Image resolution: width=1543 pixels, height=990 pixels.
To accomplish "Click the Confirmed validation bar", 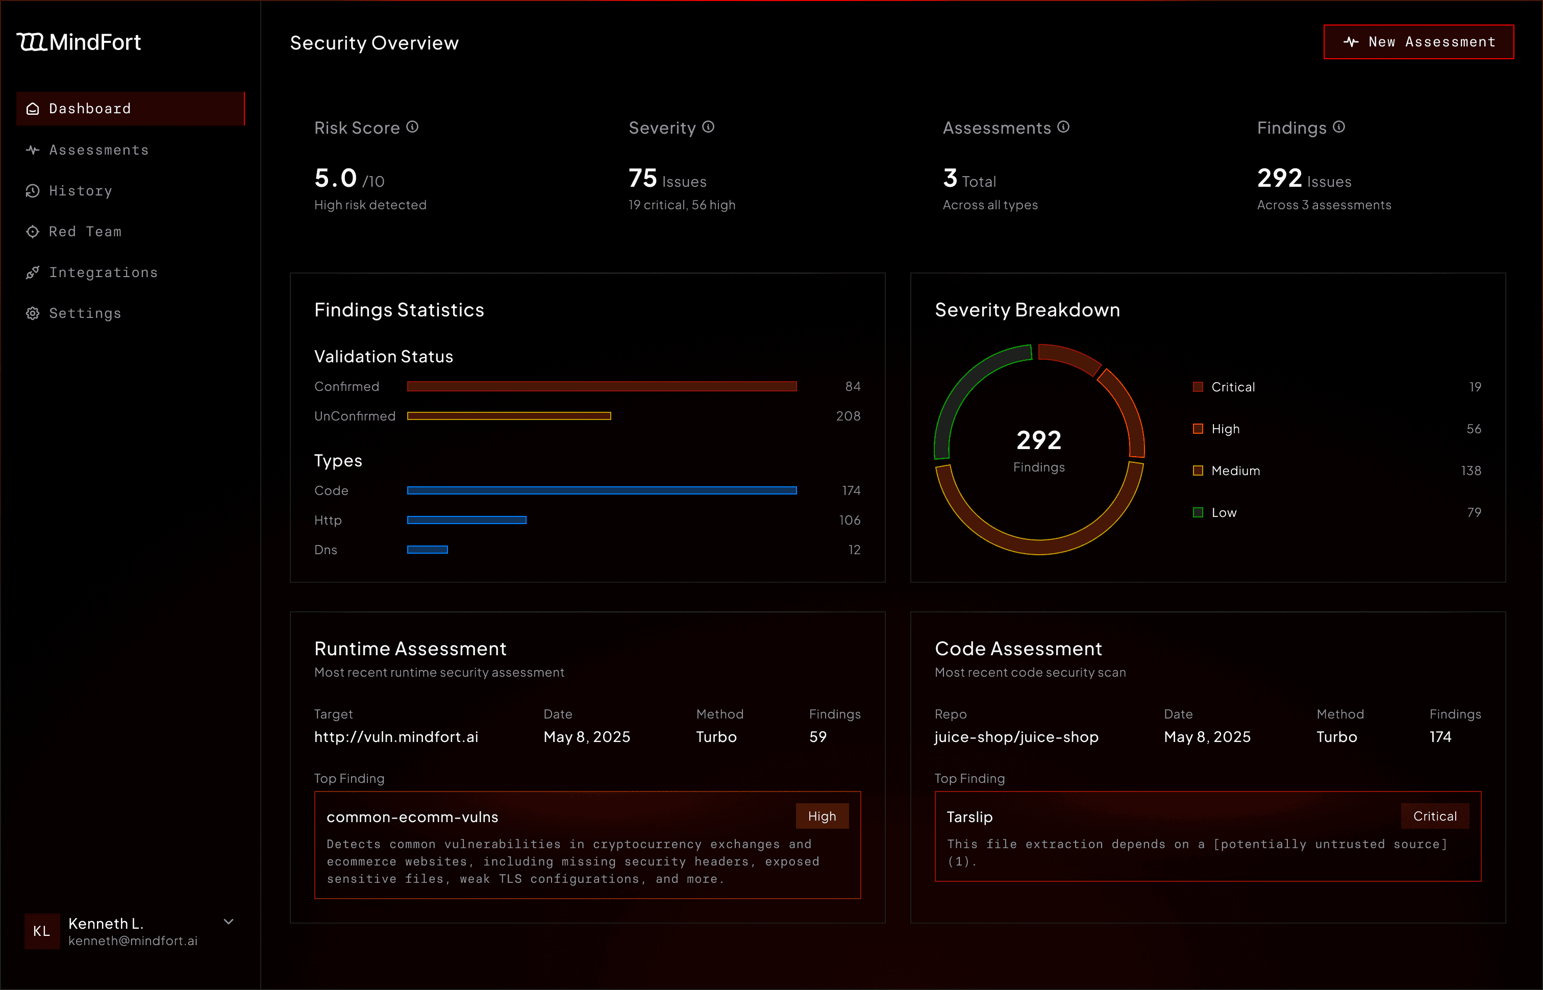I will 602,386.
